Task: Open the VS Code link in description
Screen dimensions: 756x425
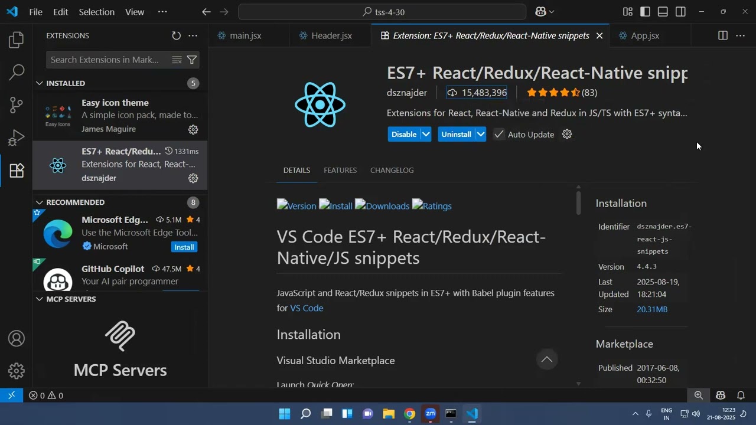Action: (307, 308)
